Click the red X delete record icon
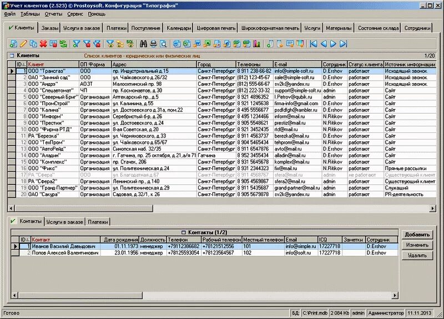 click(43, 44)
